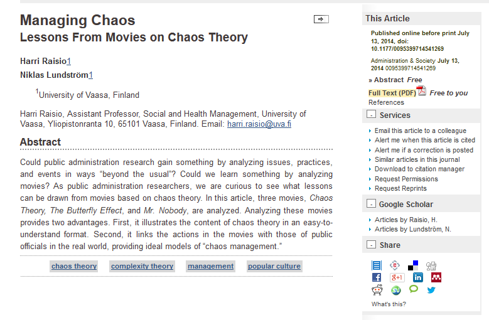Viewport: 489px width, 320px height.
Task: Go to References in This Article
Action: 386,102
